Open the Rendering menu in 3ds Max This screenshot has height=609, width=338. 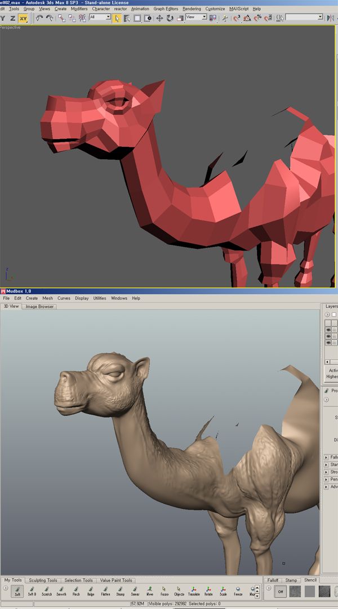pos(192,8)
